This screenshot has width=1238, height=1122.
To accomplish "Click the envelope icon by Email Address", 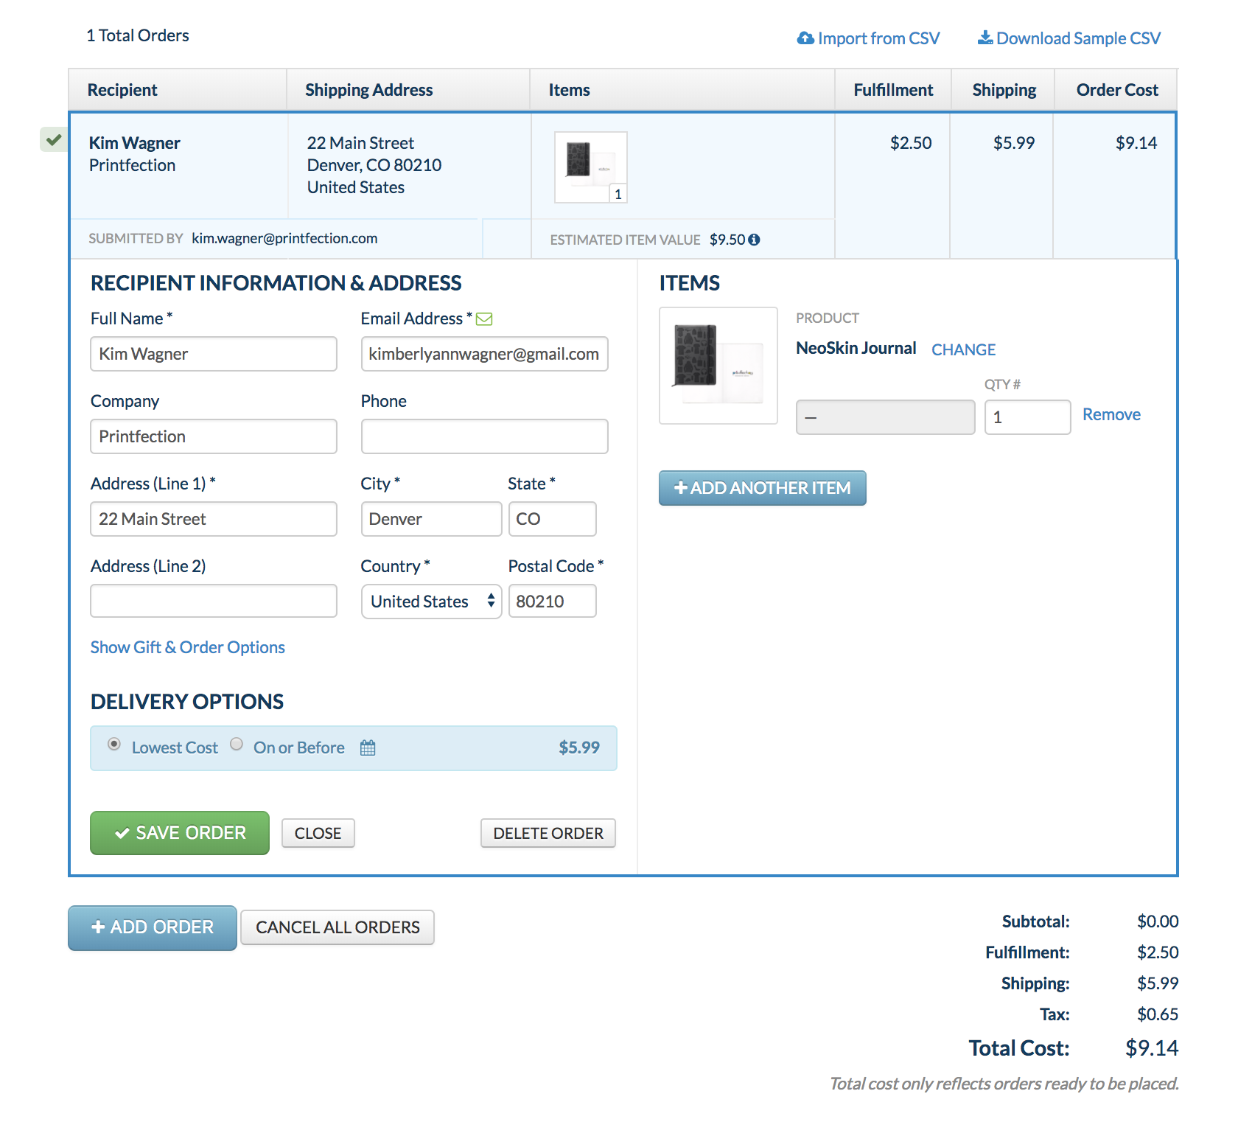I will [x=484, y=319].
